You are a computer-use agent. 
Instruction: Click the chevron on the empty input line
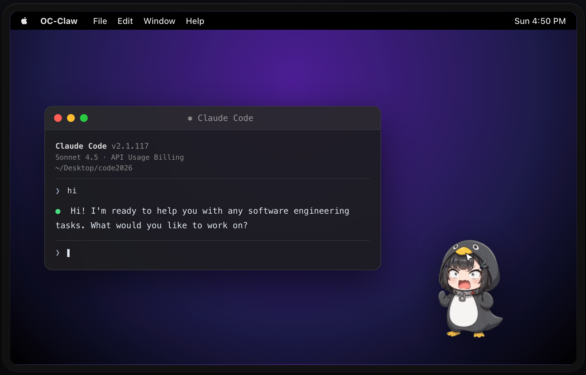tap(58, 253)
